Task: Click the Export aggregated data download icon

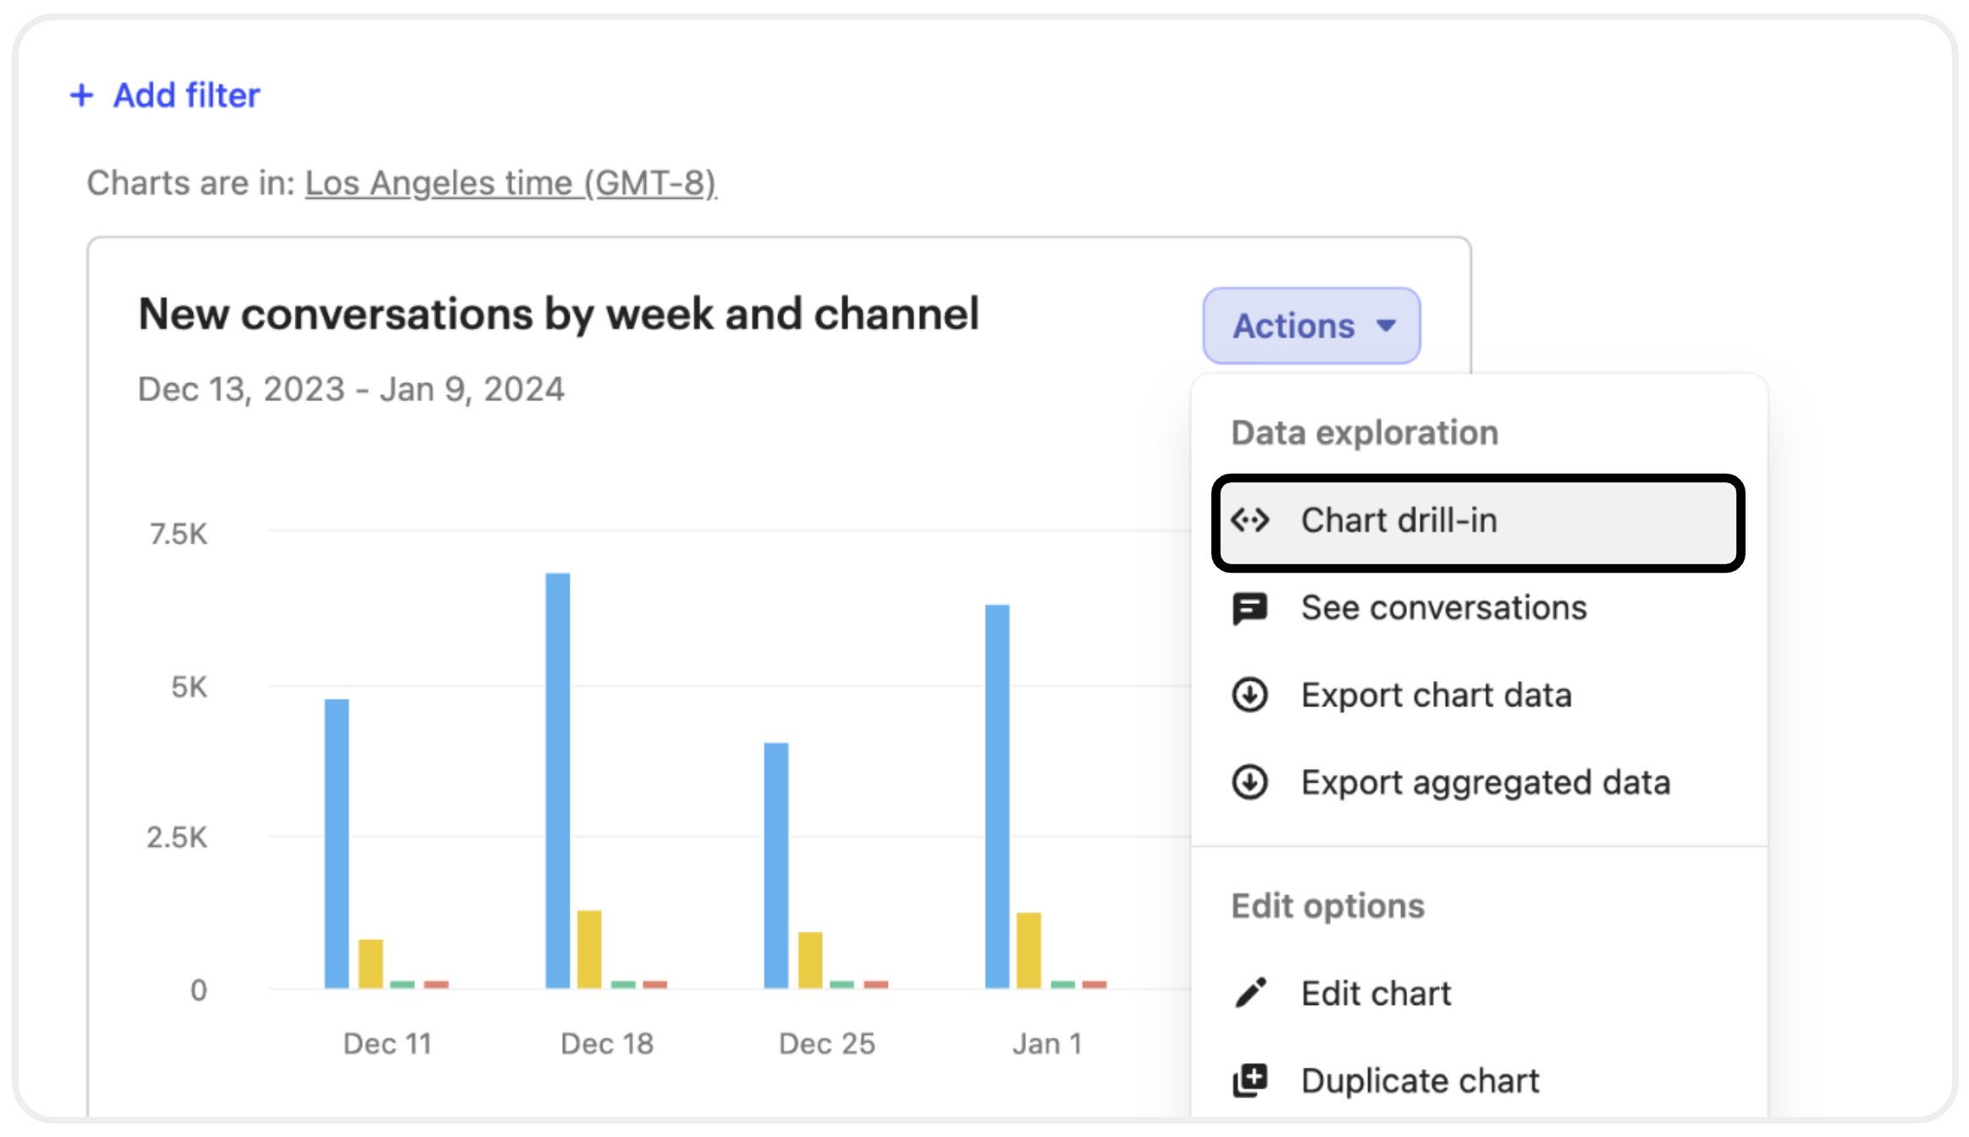Action: coord(1250,783)
